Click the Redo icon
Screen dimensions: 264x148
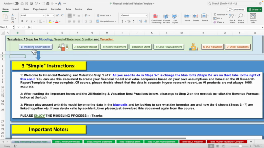43,3
